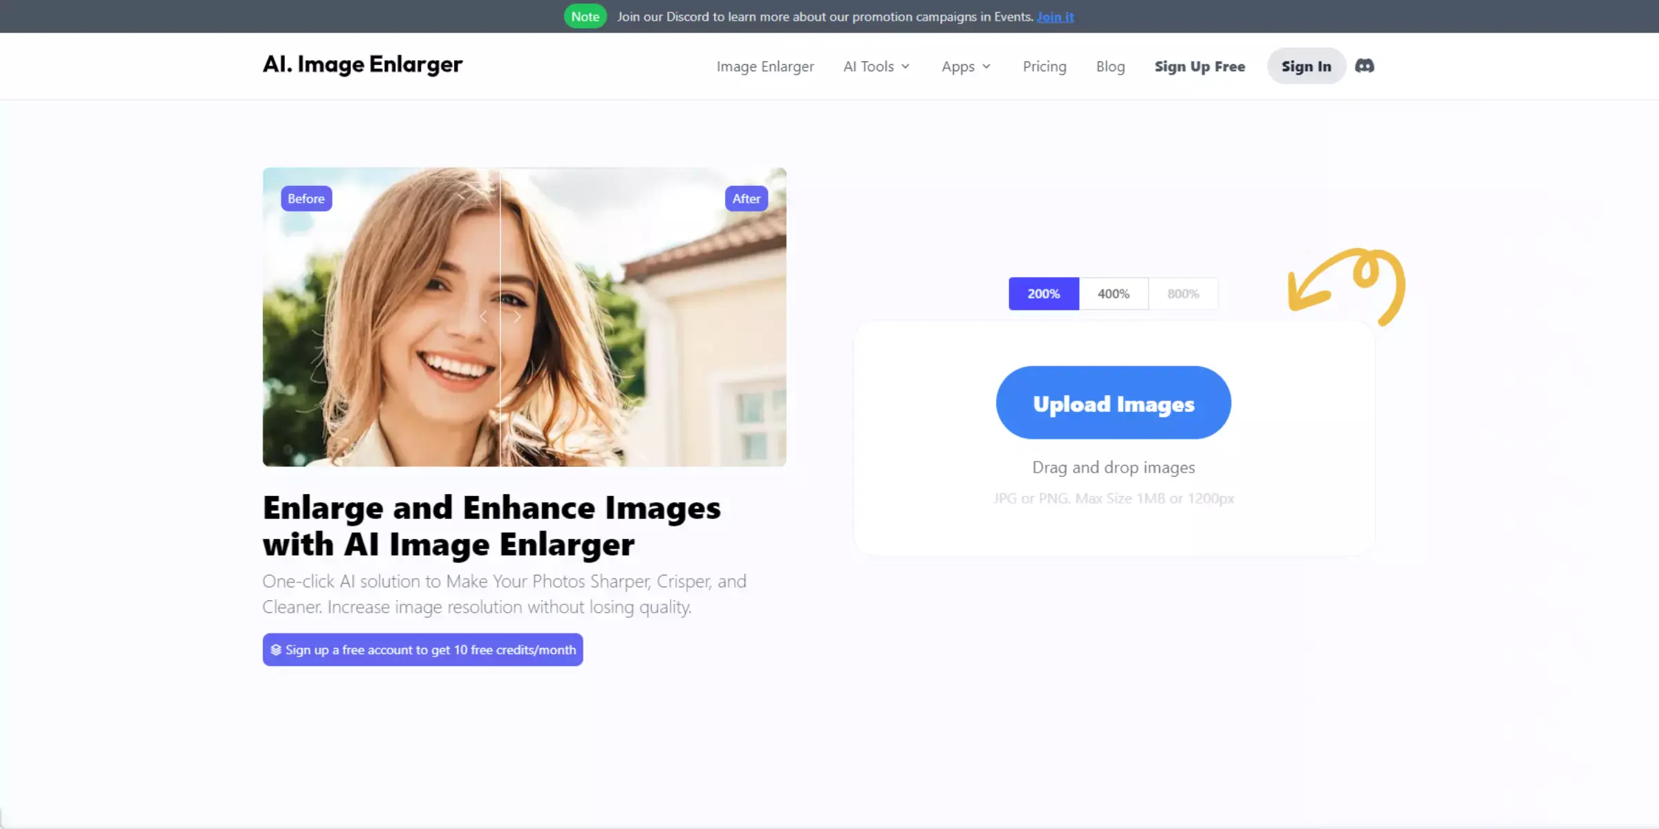The height and width of the screenshot is (829, 1659).
Task: Select the 400% enlargement option
Action: (1113, 293)
